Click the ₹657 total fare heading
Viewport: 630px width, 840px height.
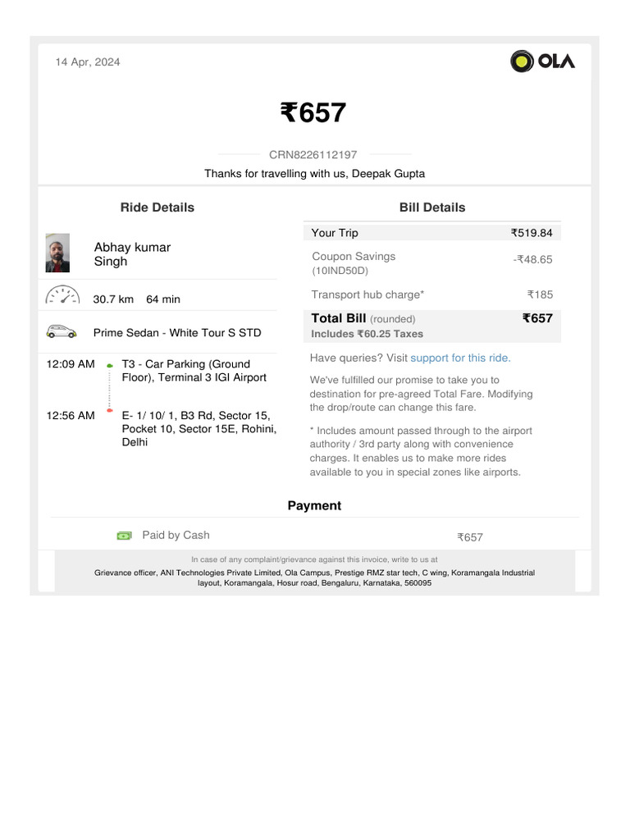[x=313, y=112]
